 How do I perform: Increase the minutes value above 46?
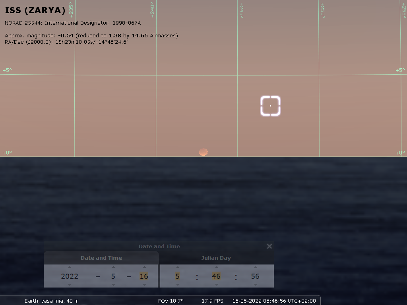217,267
